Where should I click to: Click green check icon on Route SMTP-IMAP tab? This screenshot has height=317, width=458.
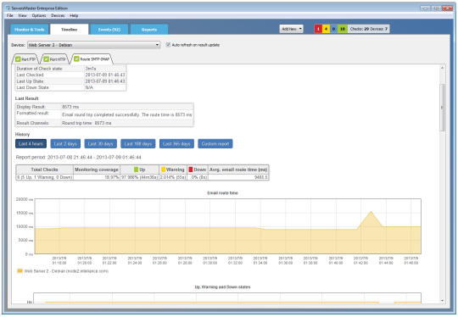[x=76, y=59]
